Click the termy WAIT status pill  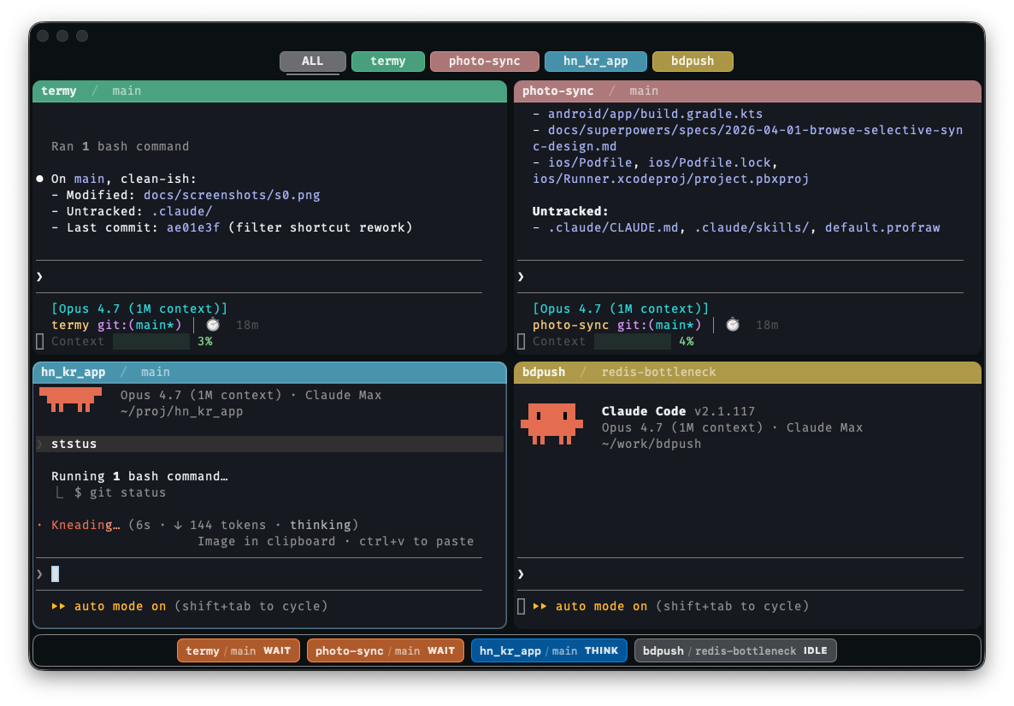[239, 651]
